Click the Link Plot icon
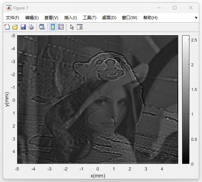The height and width of the screenshot is (182, 202). click(42, 27)
